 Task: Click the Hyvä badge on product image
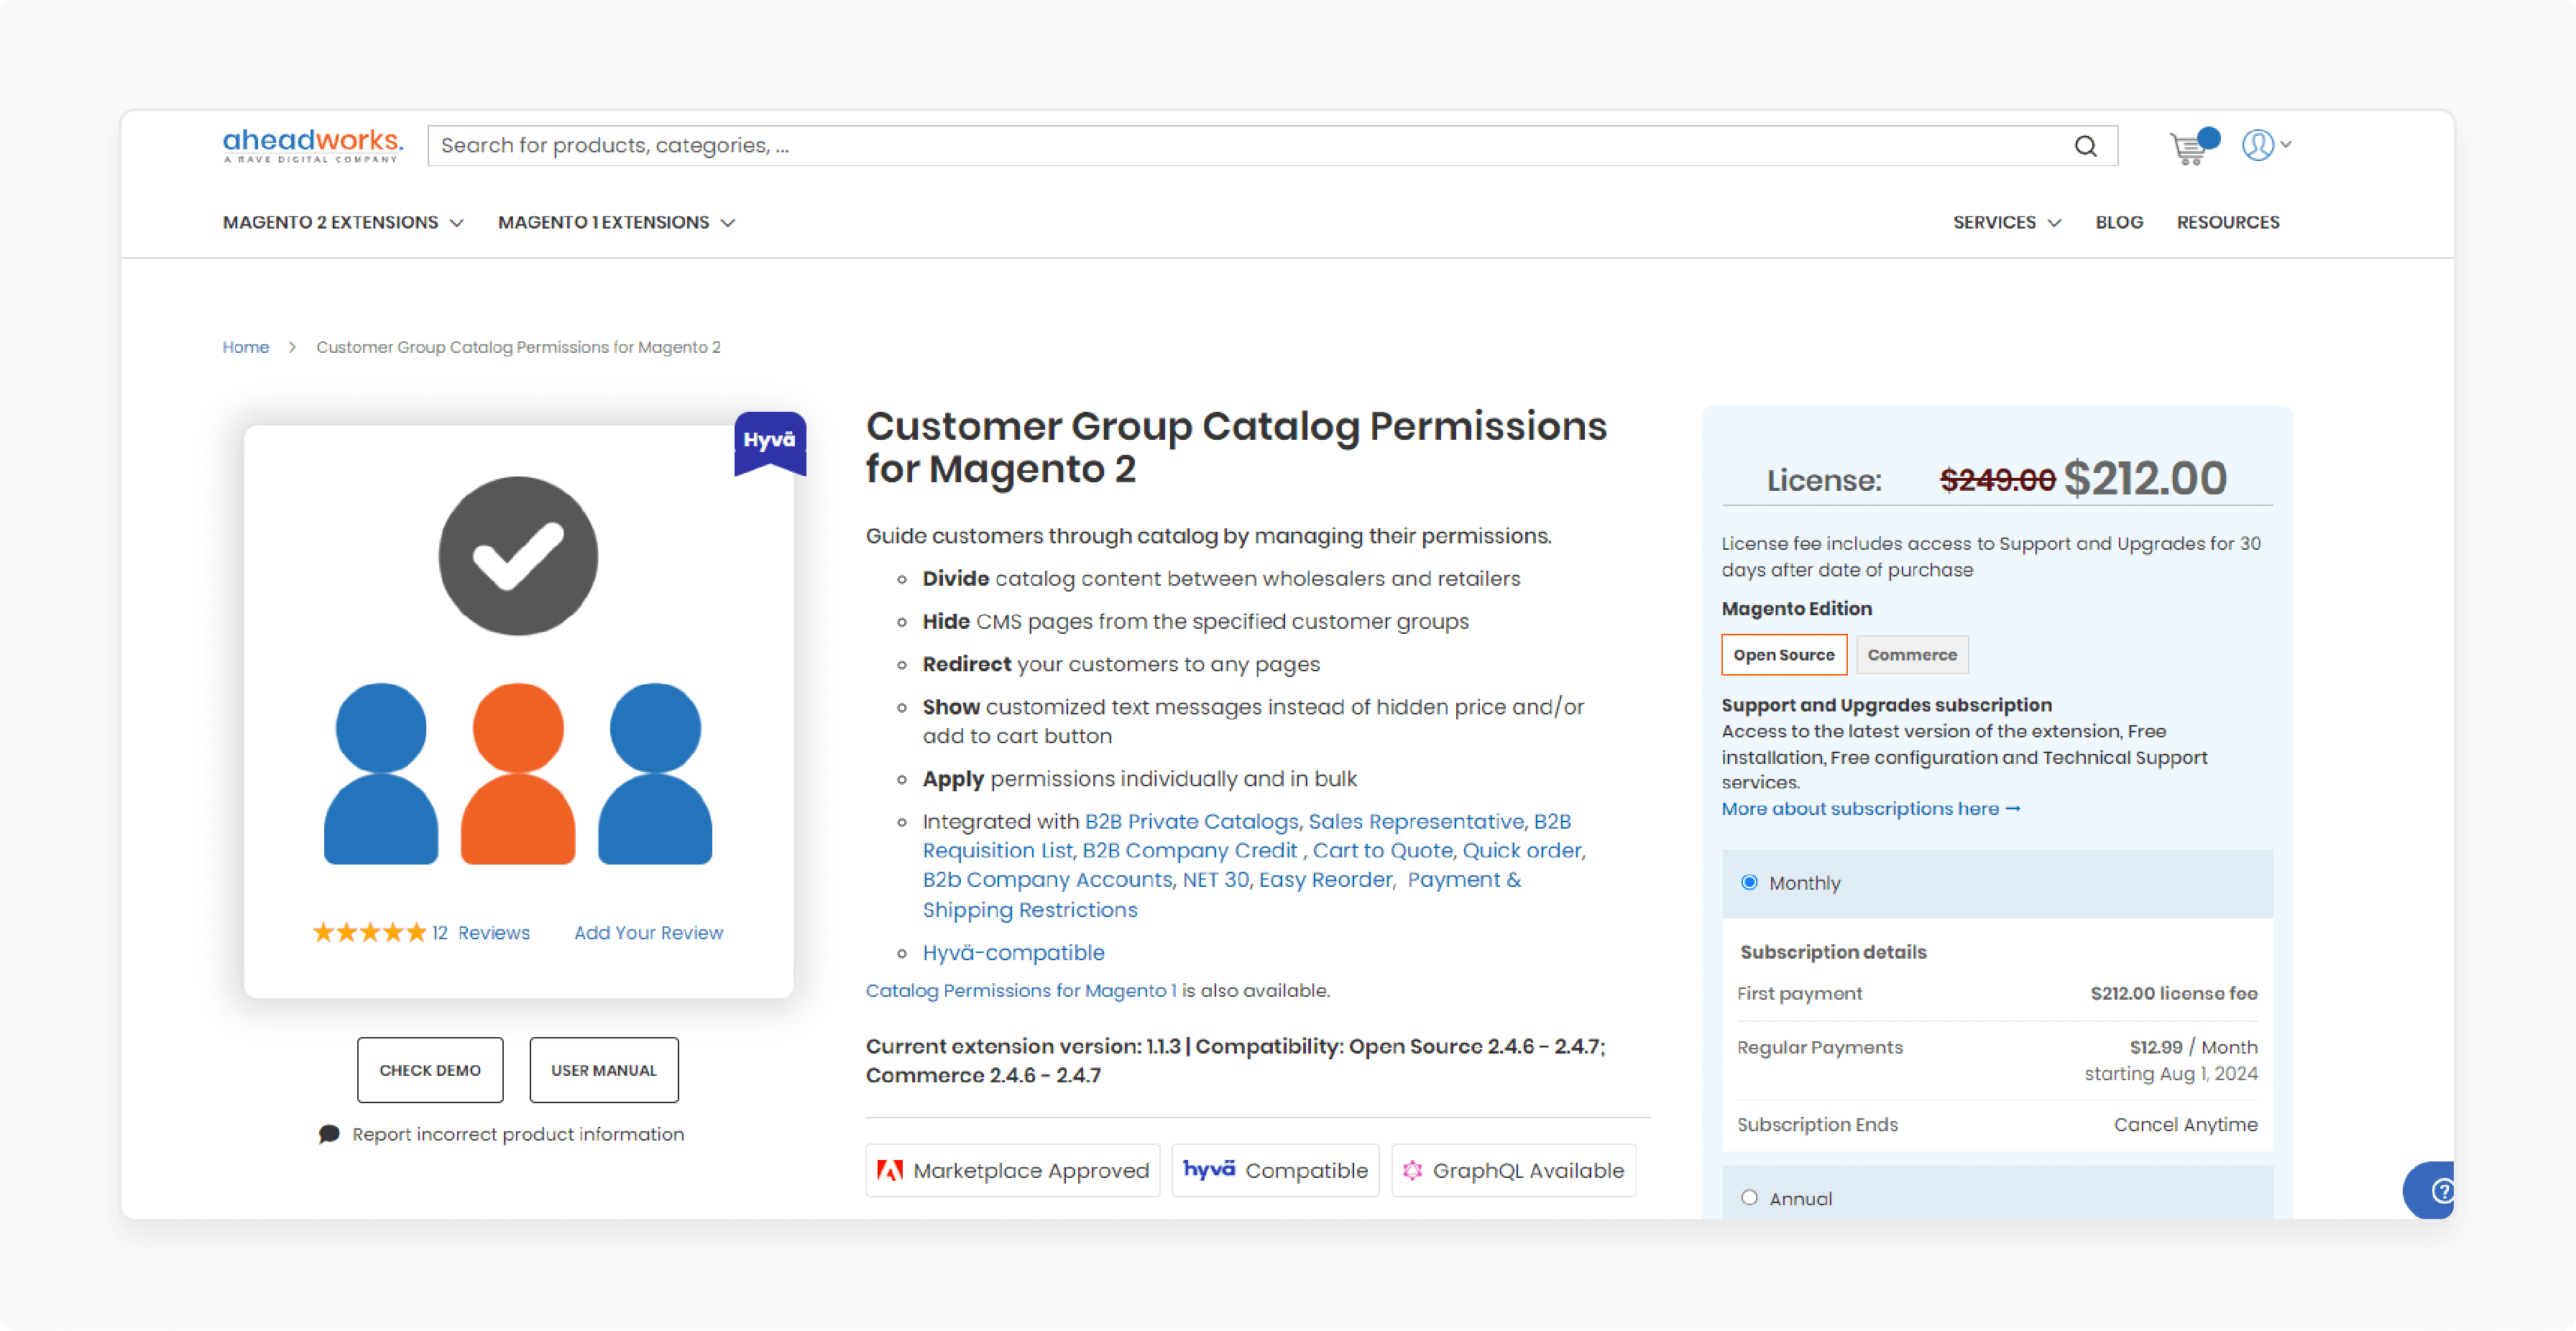point(769,441)
